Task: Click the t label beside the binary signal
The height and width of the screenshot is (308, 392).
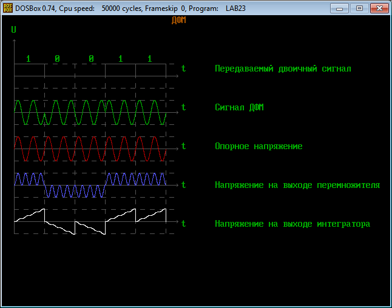Action: click(x=183, y=68)
